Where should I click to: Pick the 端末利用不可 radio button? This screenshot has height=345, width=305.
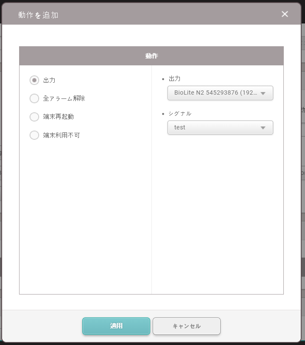tap(34, 135)
